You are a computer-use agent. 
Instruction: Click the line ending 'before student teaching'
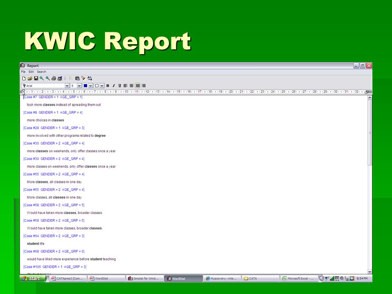(71, 259)
